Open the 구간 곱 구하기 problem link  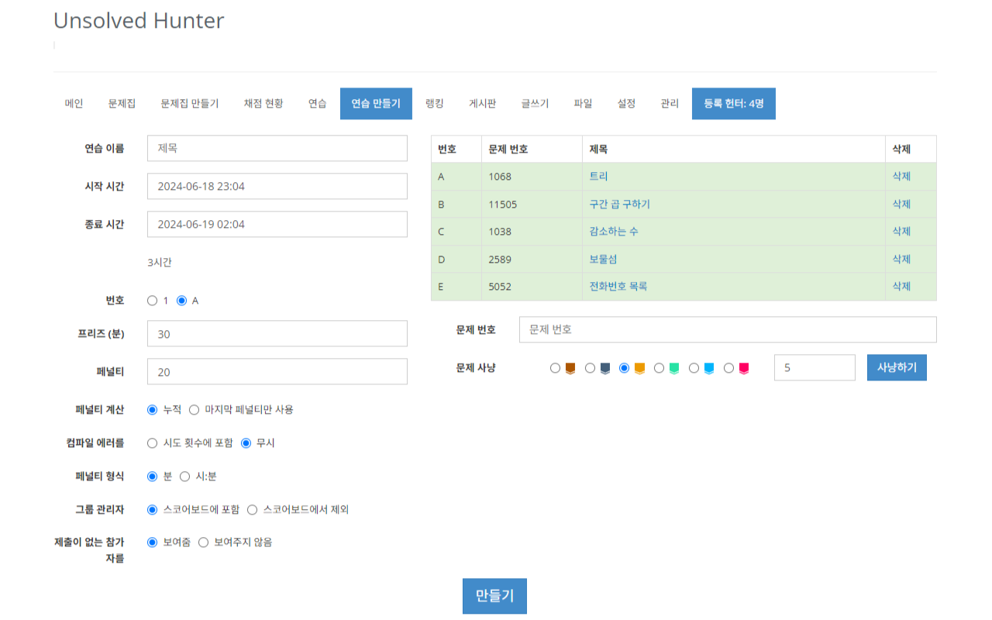coord(620,204)
